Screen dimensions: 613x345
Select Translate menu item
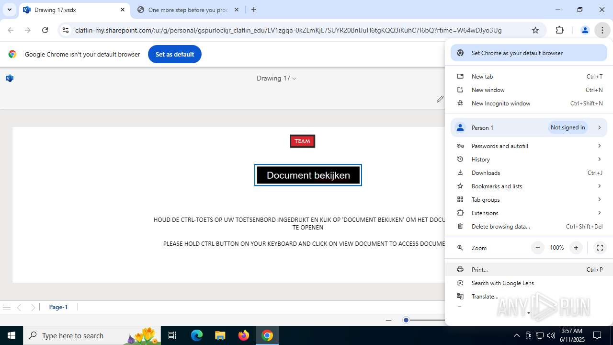[x=529, y=297]
